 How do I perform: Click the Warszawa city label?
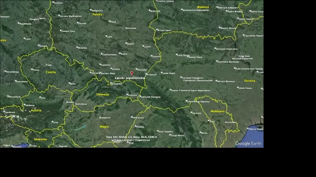click(x=131, y=28)
